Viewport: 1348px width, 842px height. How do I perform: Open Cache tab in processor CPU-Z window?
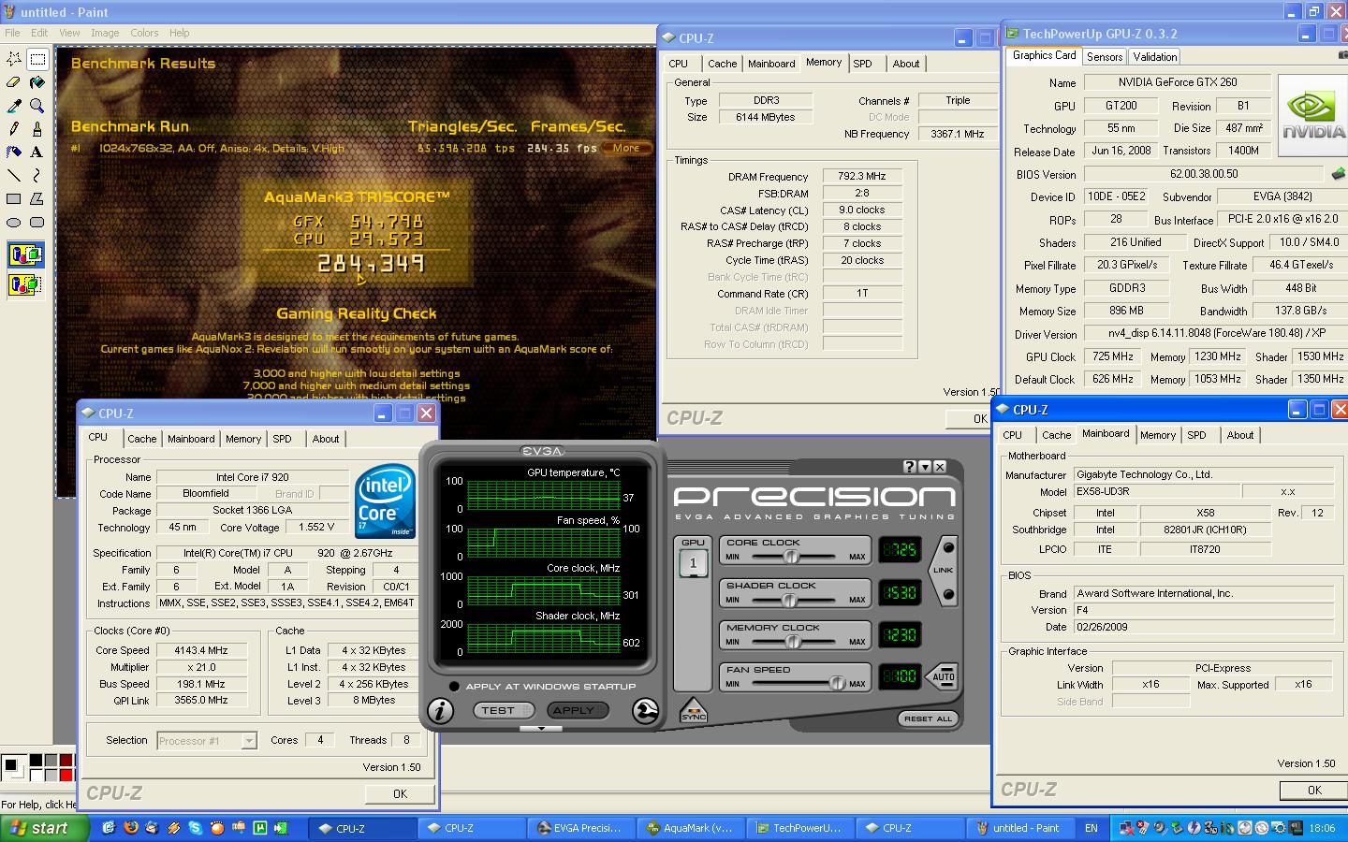click(x=142, y=439)
